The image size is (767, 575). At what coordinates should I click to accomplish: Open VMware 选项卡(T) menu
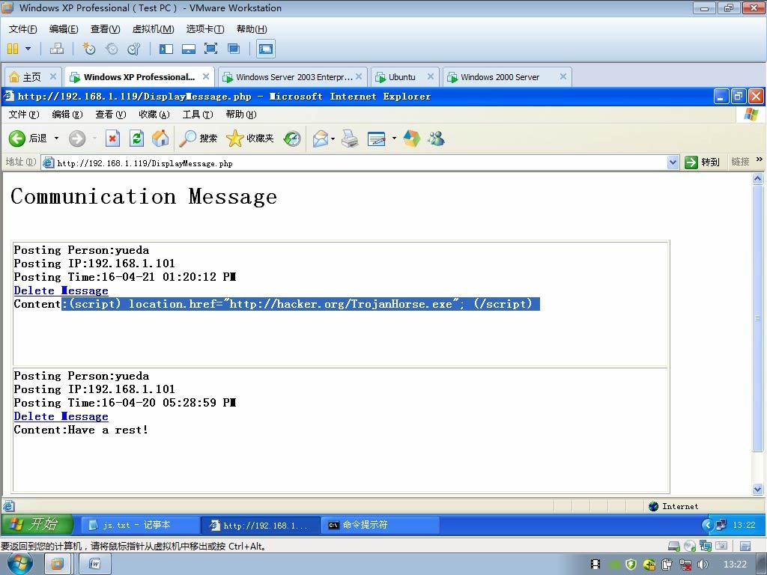click(205, 29)
